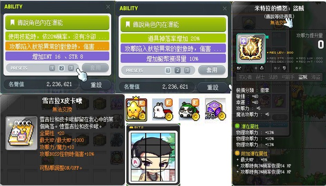Click the bookmark icon in left ability header
Viewport: 326px width, 186px height.
tap(12, 22)
